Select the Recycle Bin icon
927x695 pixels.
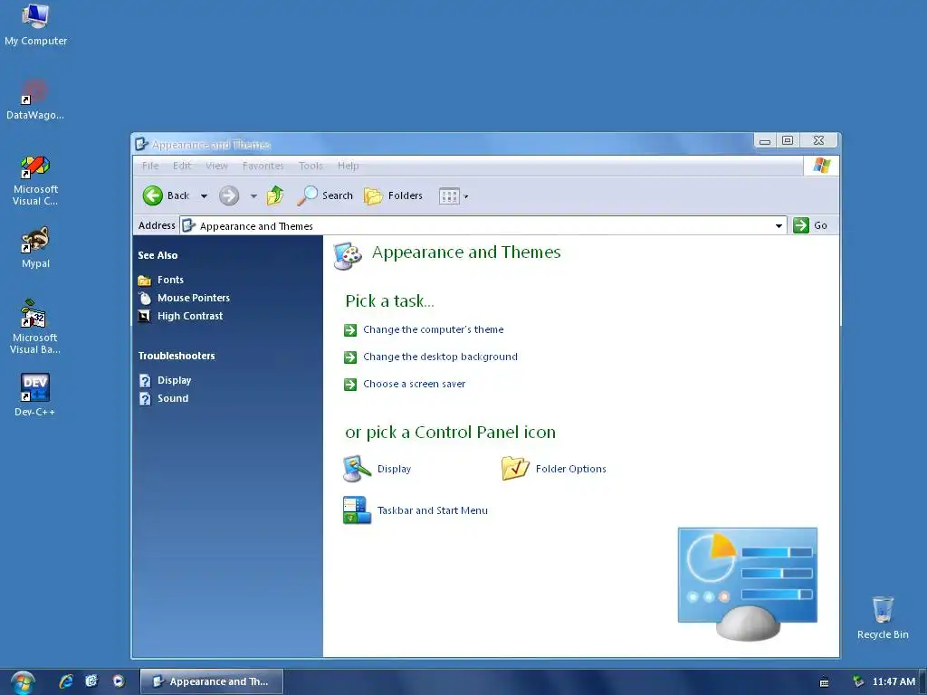click(x=883, y=617)
